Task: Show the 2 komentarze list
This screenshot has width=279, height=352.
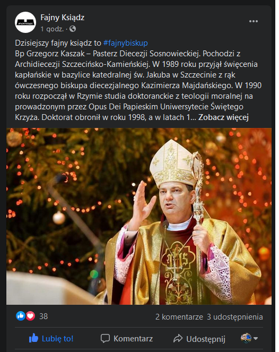Action: click(179, 317)
